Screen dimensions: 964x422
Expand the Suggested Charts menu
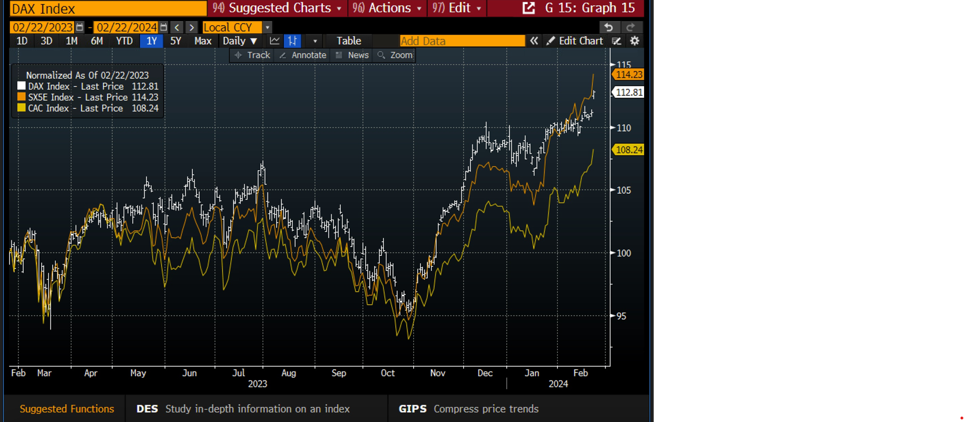[x=278, y=8]
